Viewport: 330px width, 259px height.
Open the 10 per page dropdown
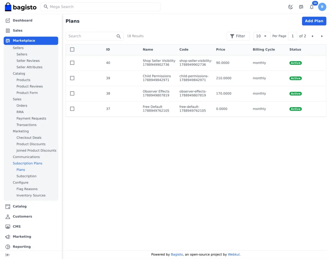tap(262, 36)
